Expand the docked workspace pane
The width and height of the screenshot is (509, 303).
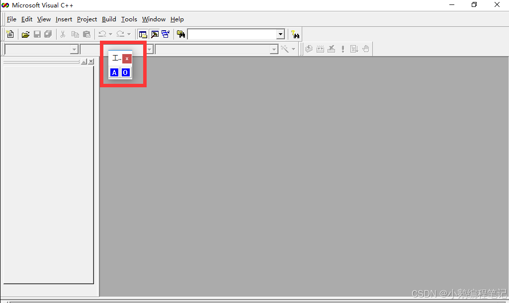(84, 61)
